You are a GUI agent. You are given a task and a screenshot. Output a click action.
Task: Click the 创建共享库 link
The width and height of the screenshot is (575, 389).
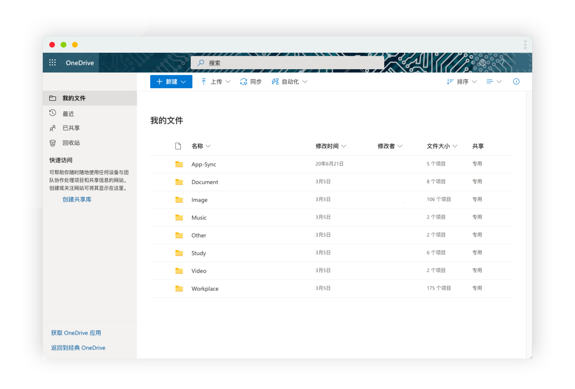76,199
